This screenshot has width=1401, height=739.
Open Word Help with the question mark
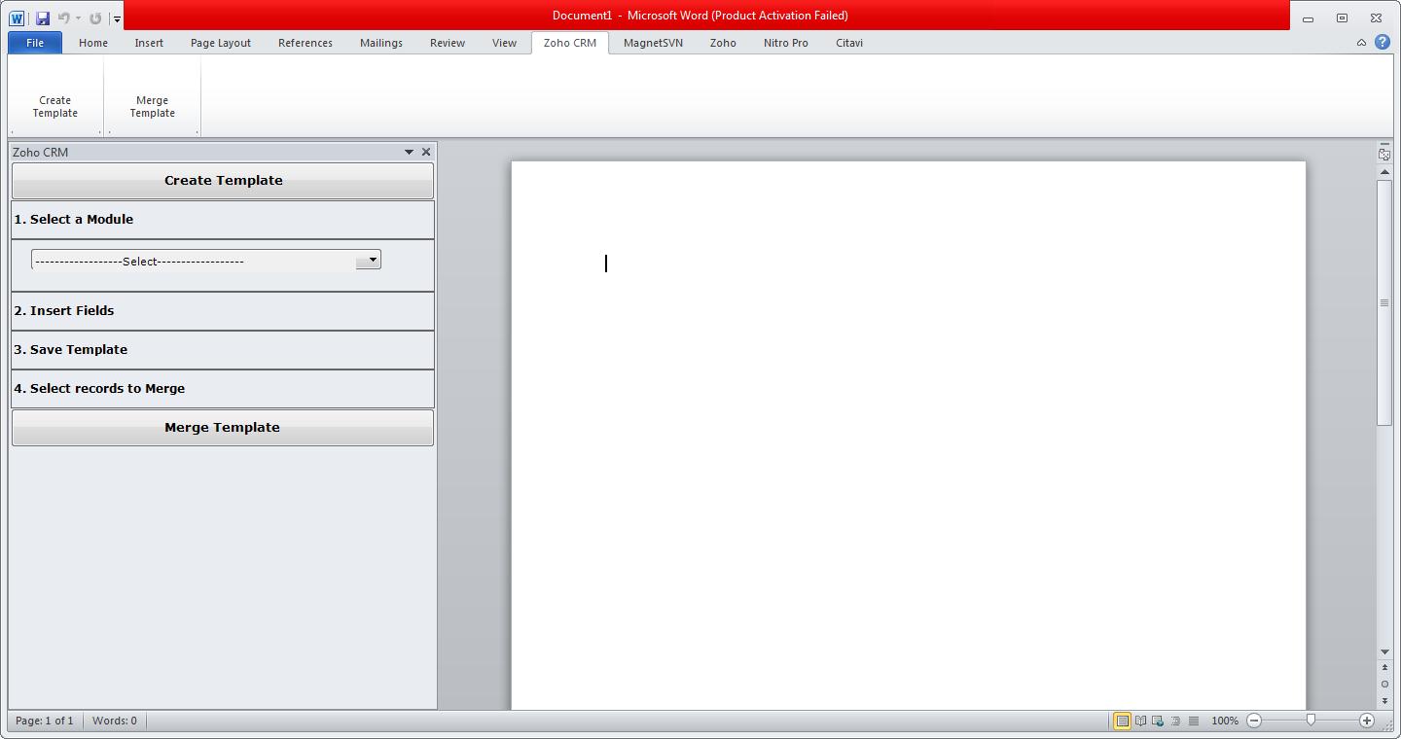(1383, 42)
